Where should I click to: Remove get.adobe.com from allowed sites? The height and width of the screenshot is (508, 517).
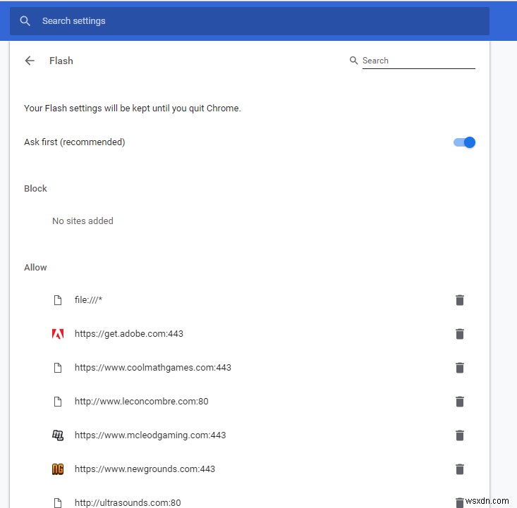(460, 334)
